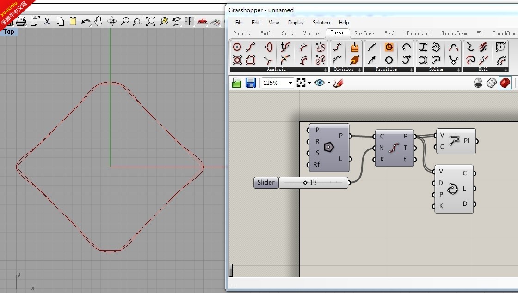Viewport: 518px width, 293px height.
Task: Click the Zoom Extents canvas icon
Action: (x=301, y=83)
